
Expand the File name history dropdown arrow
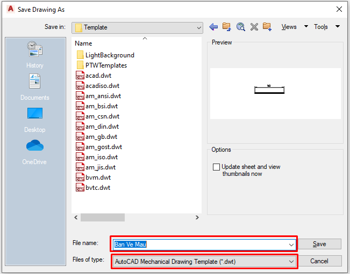[x=291, y=245]
